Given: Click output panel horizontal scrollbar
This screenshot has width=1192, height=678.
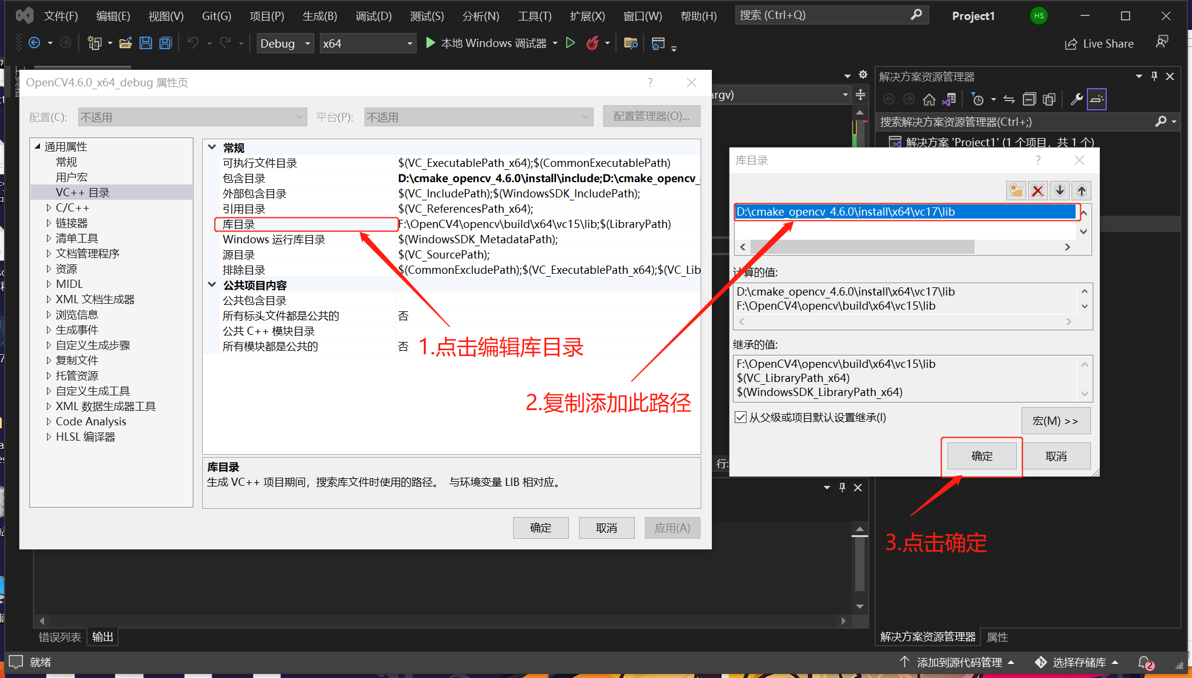Looking at the screenshot, I should pos(442,621).
